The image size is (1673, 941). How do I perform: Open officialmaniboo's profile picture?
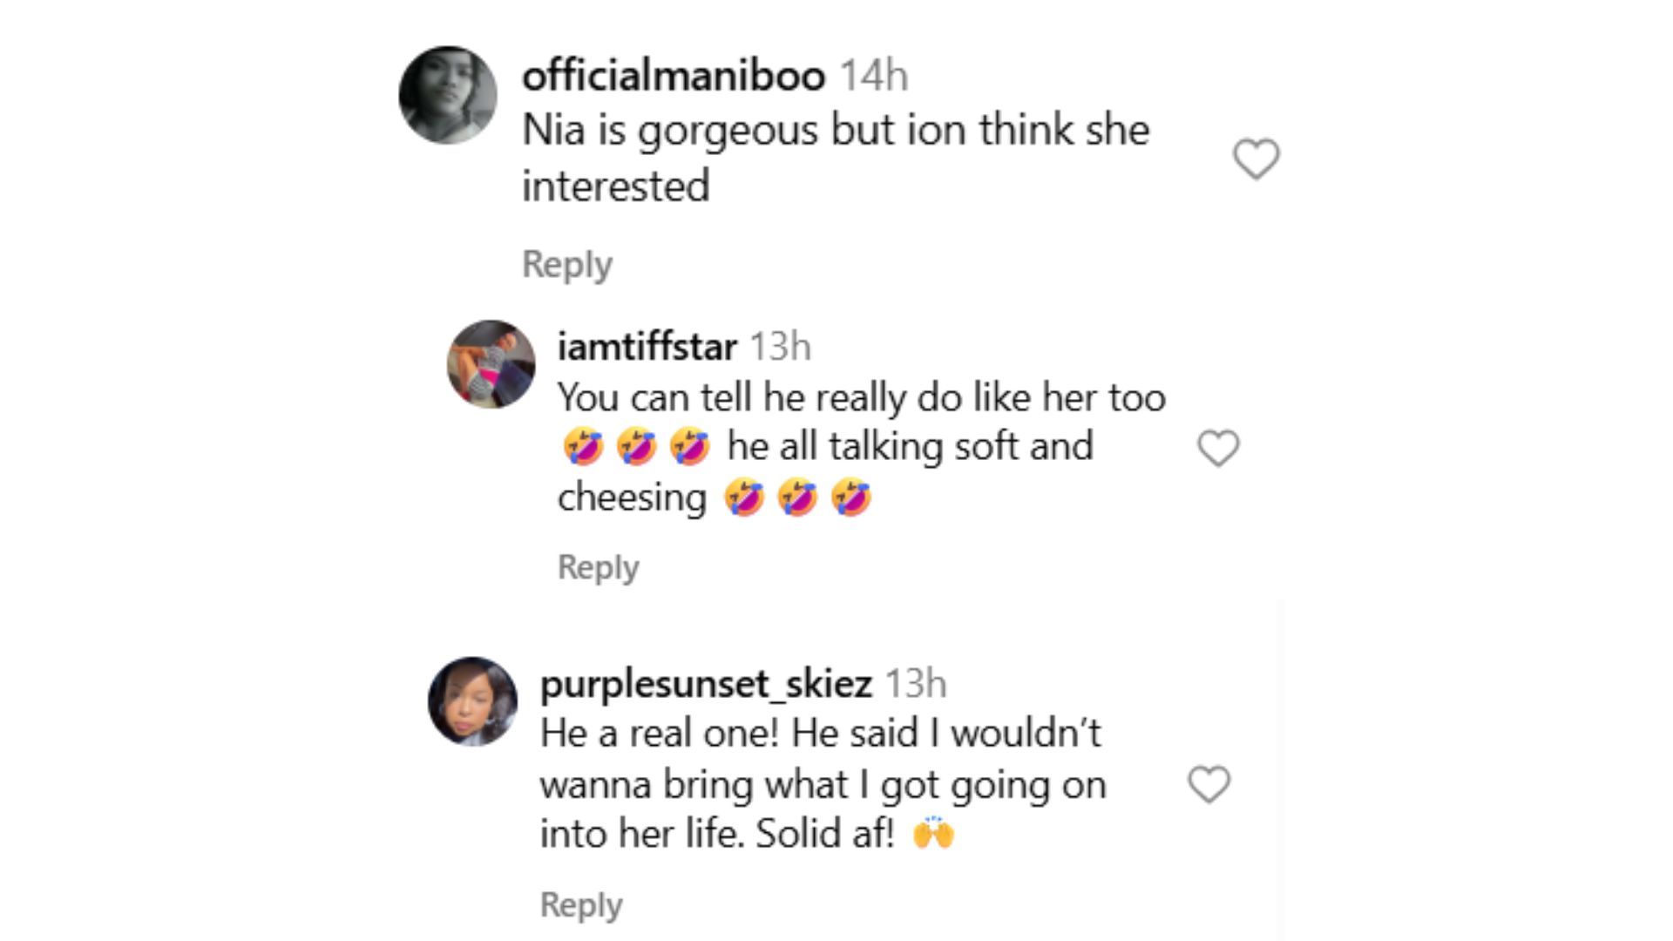click(448, 95)
